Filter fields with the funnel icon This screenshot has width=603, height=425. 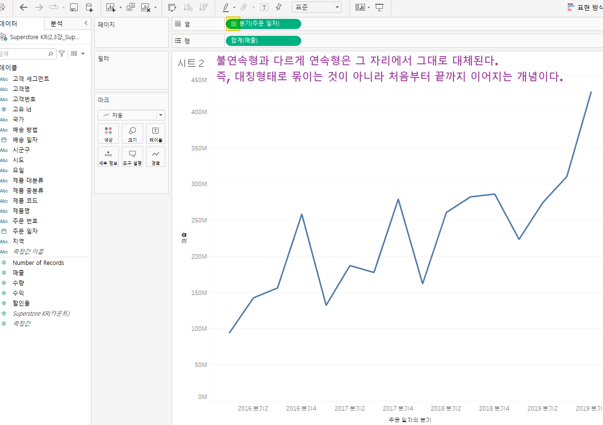(61, 54)
